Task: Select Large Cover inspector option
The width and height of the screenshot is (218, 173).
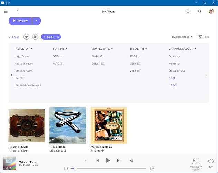Action: 21,56
